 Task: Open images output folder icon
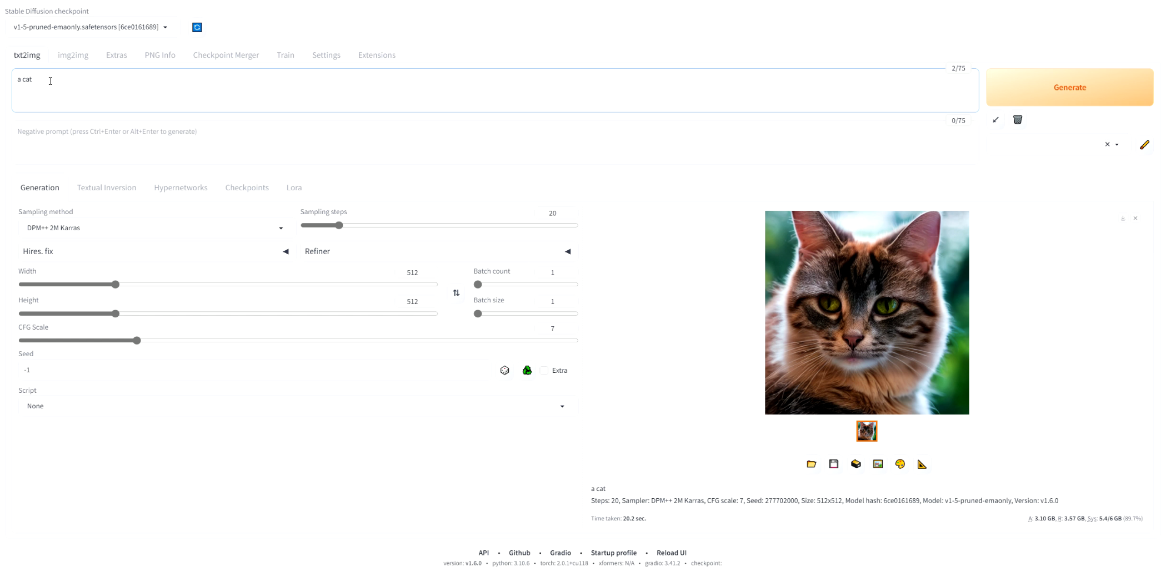pyautogui.click(x=812, y=464)
